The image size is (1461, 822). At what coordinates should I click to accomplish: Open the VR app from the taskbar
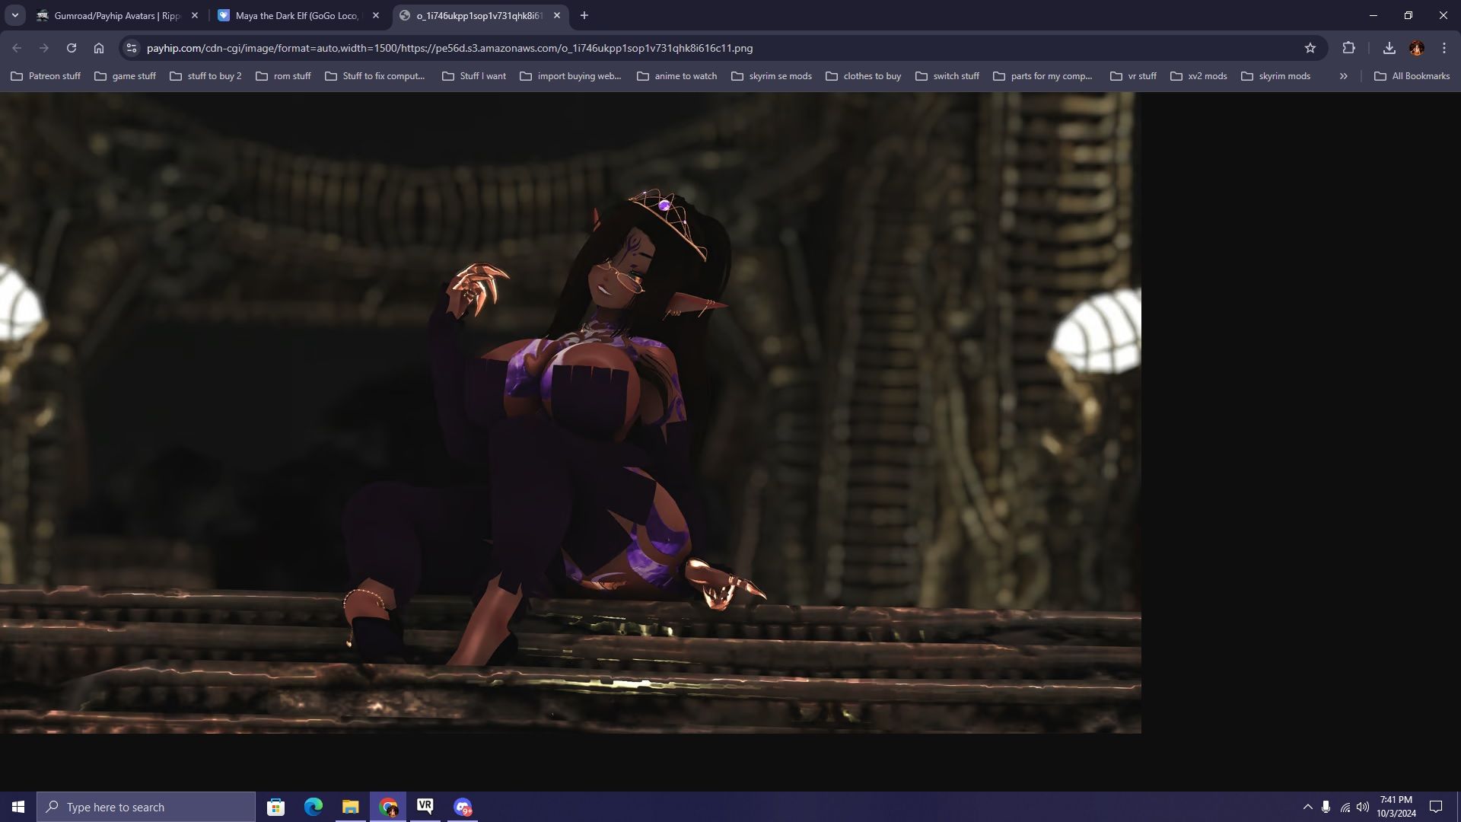(x=425, y=807)
